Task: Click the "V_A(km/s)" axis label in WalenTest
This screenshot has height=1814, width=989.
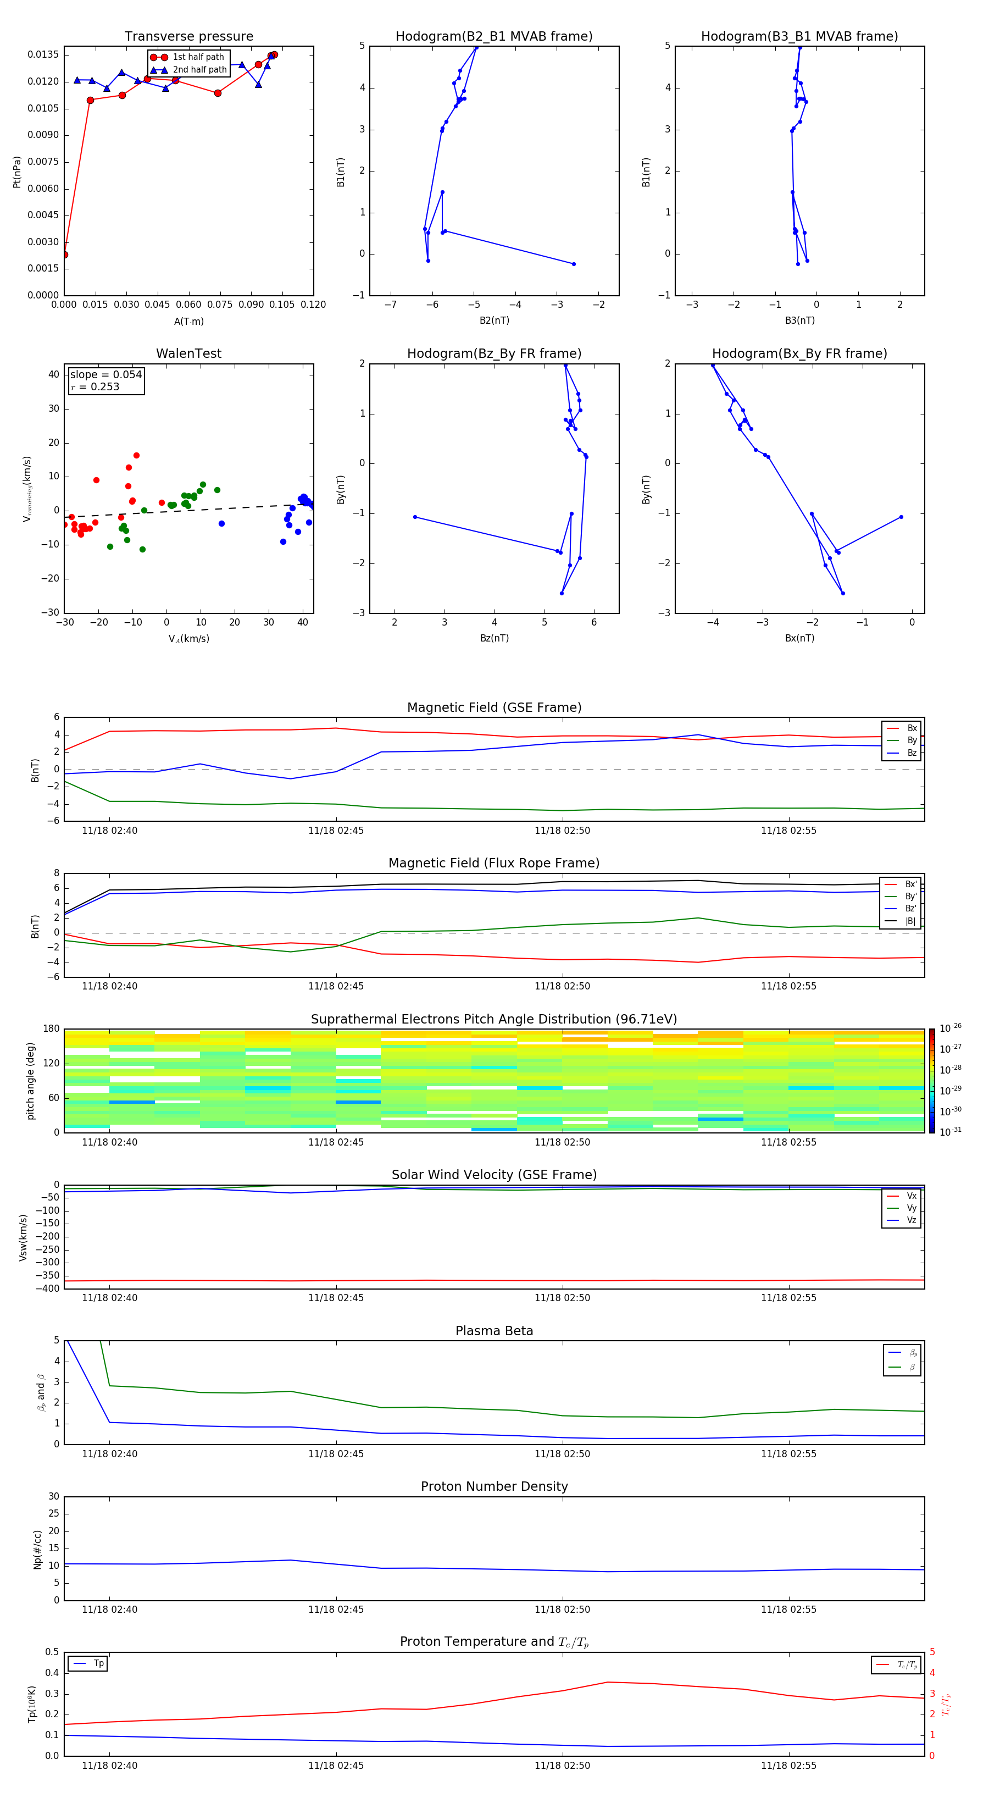Action: (188, 639)
